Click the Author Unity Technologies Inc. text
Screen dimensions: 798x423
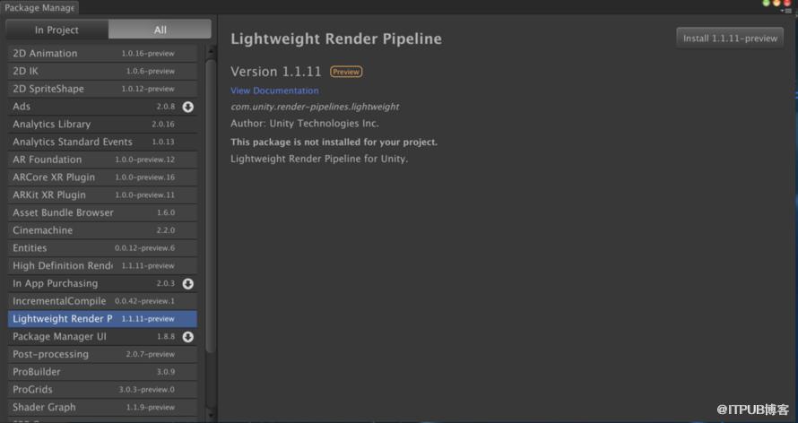pos(304,124)
